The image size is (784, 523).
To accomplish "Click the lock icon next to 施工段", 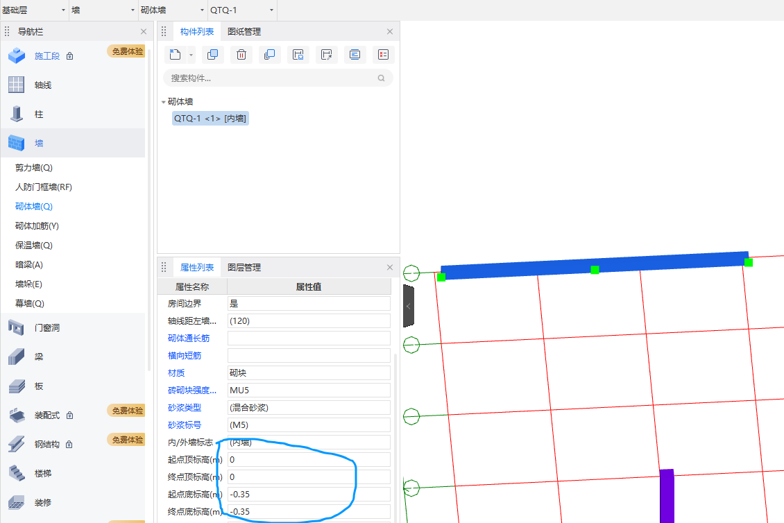I will pyautogui.click(x=70, y=56).
